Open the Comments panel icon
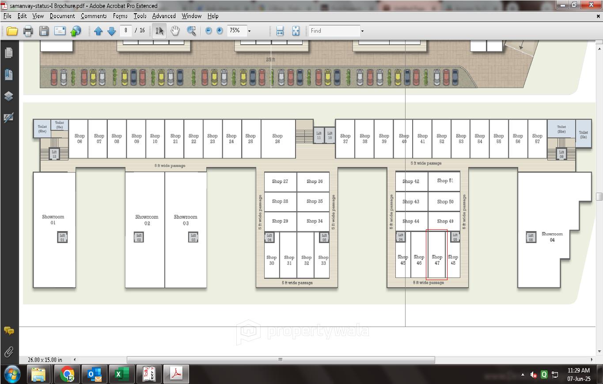Image resolution: width=603 pixels, height=384 pixels. click(8, 331)
